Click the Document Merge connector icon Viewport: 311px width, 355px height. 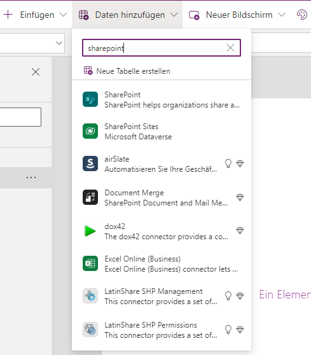point(90,197)
